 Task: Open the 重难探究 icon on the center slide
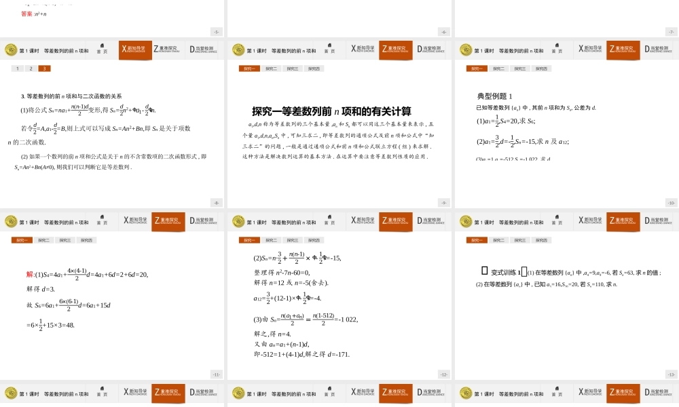pyautogui.click(x=395, y=220)
